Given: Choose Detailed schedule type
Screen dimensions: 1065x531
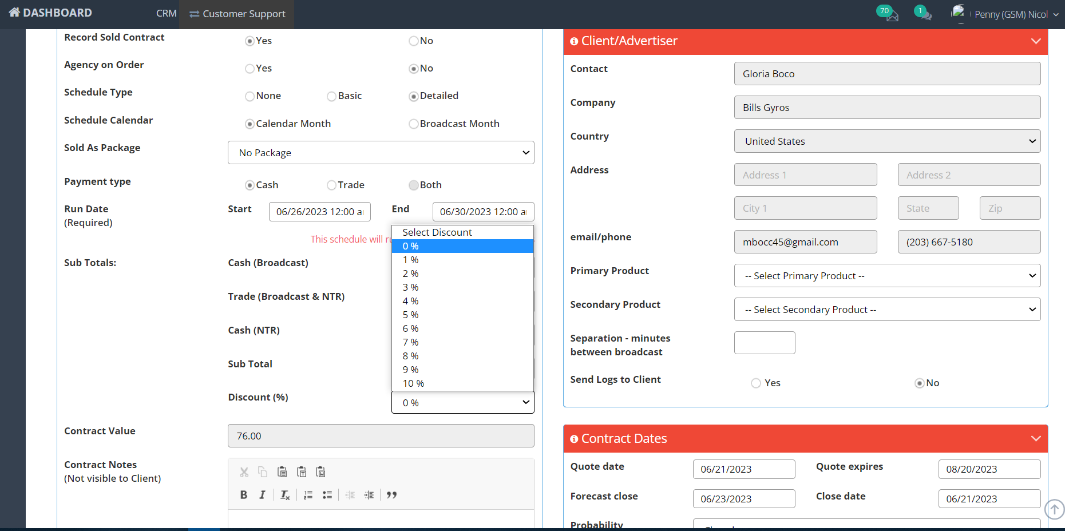Looking at the screenshot, I should 413,96.
